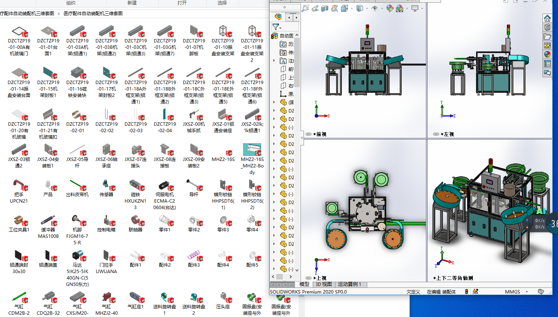Open the SOLIDWORKS Forum chat icon
558x317 pixels.
[547, 73]
